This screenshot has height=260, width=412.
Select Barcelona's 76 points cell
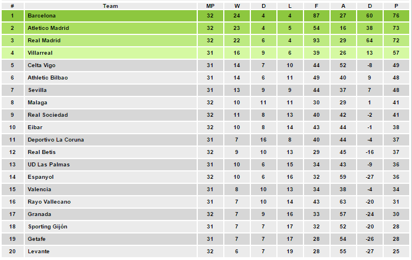(396, 16)
